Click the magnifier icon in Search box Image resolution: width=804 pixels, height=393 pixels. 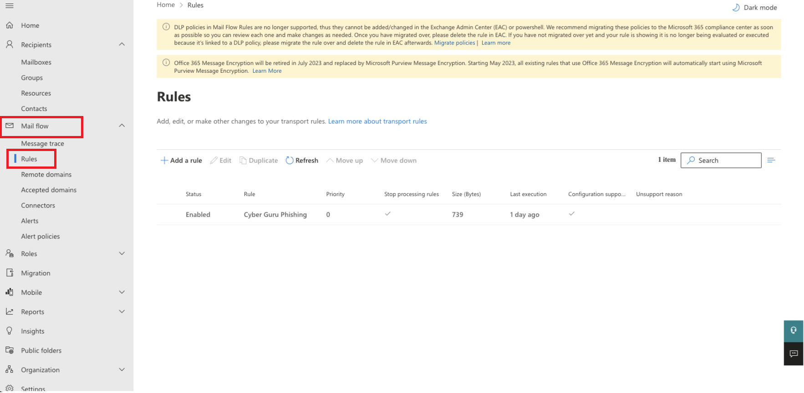[691, 160]
